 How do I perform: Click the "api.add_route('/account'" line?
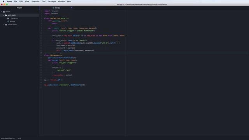click(65, 85)
